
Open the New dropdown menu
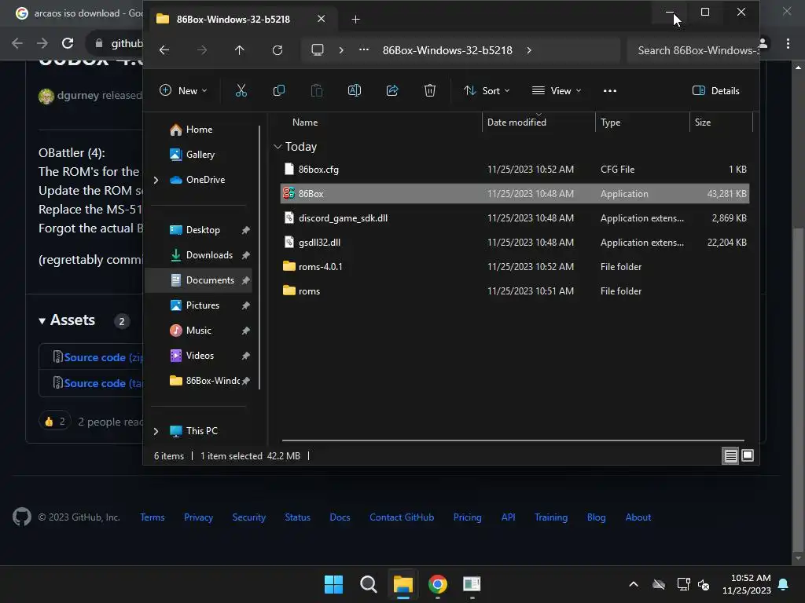[183, 91]
